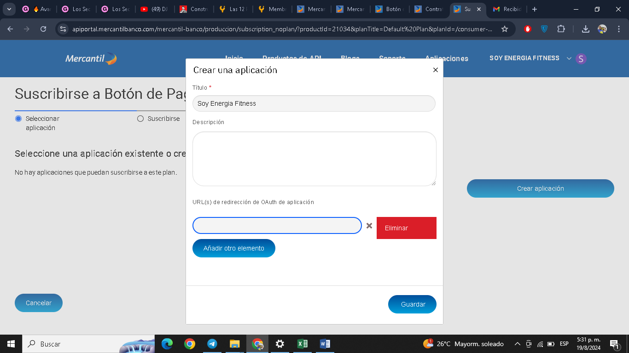The height and width of the screenshot is (353, 629).
Task: Click the taskbar clock and date
Action: click(588, 344)
